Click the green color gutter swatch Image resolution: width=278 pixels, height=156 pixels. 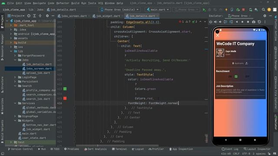tap(65, 88)
